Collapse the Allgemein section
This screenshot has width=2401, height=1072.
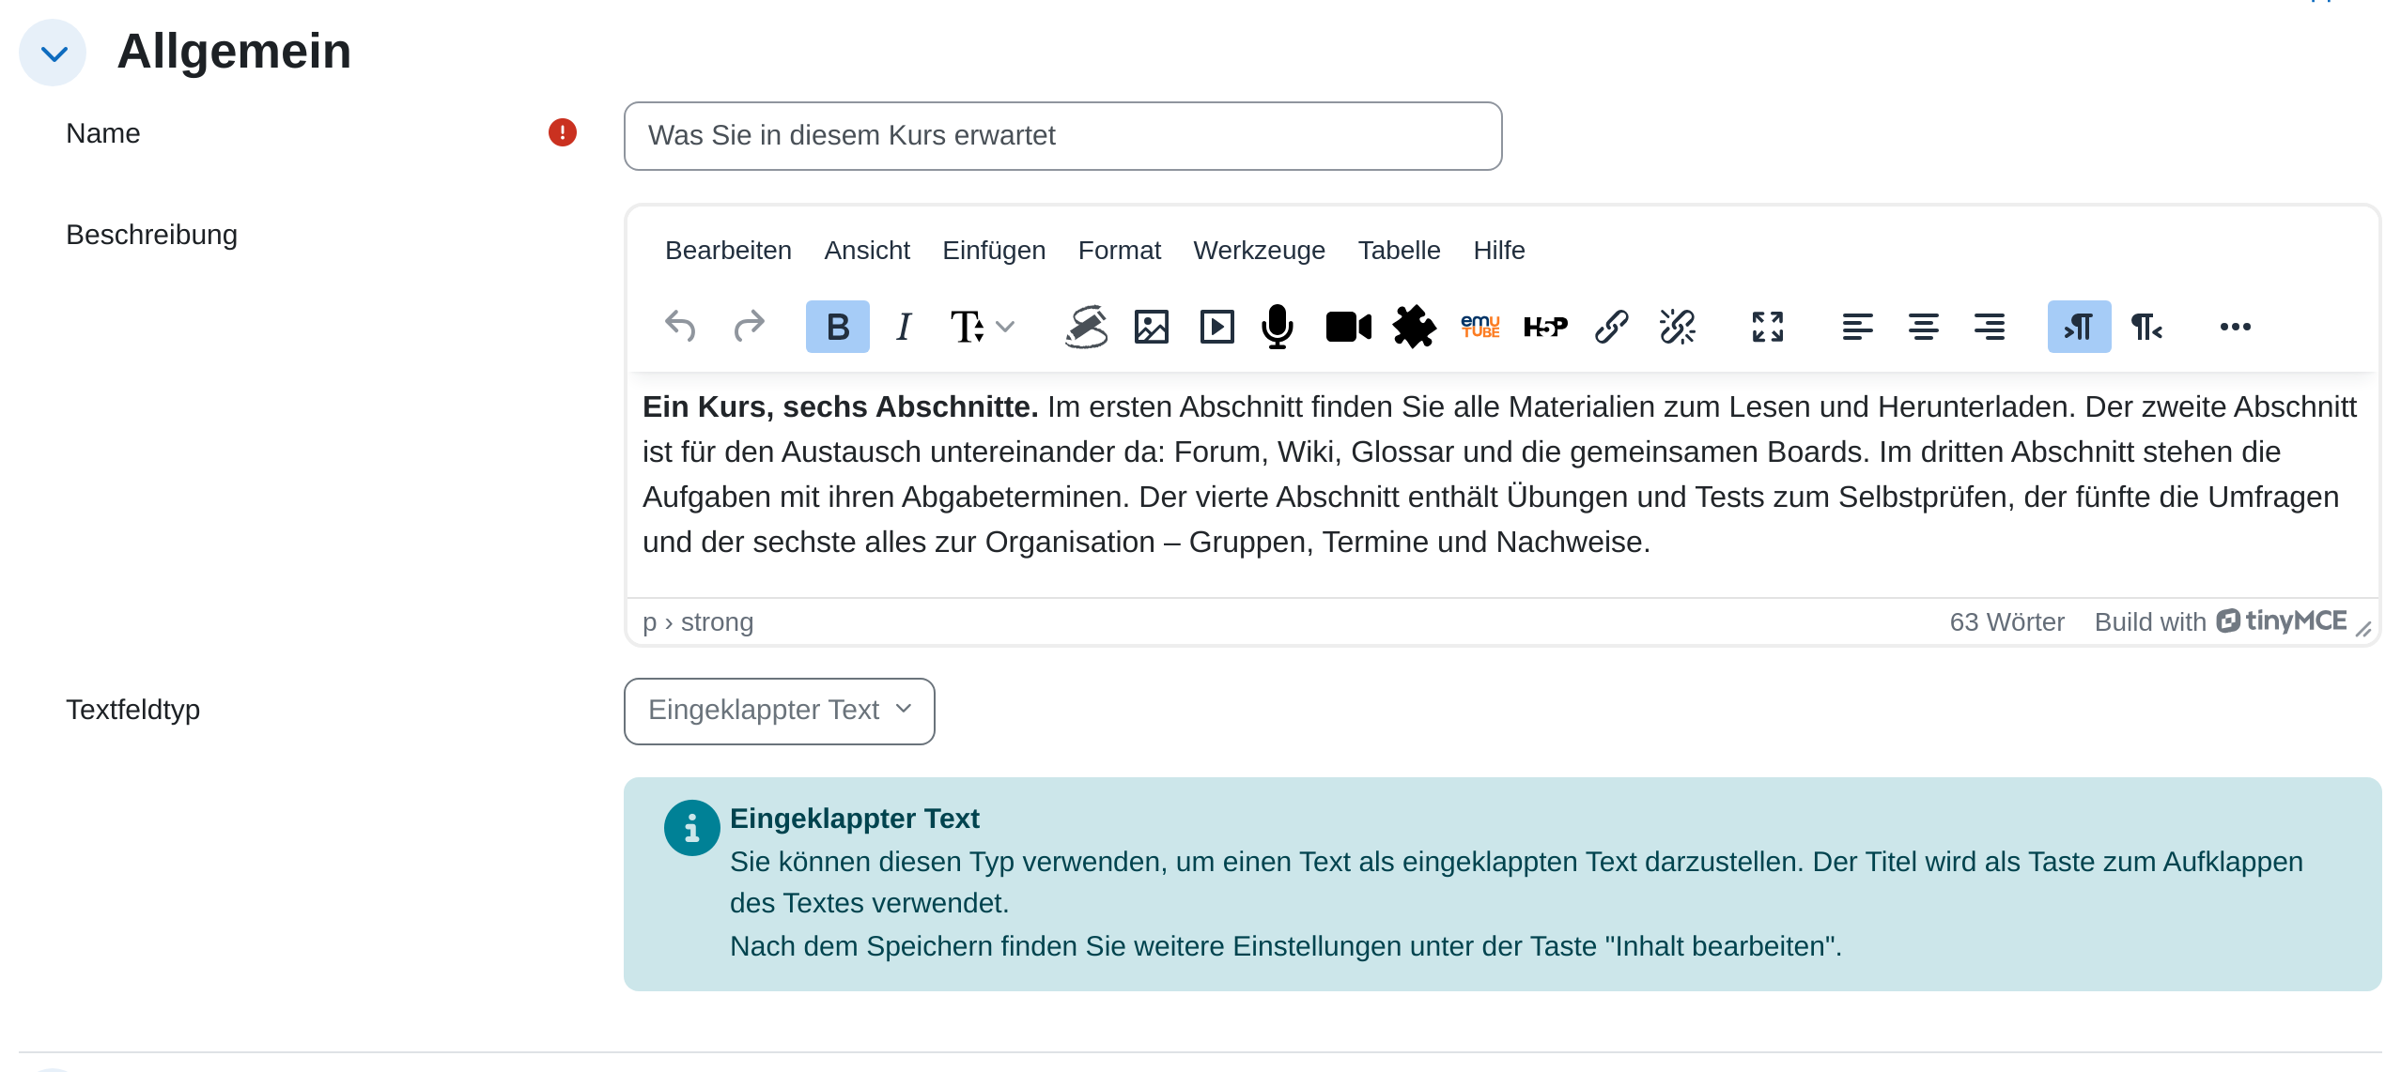tap(54, 53)
